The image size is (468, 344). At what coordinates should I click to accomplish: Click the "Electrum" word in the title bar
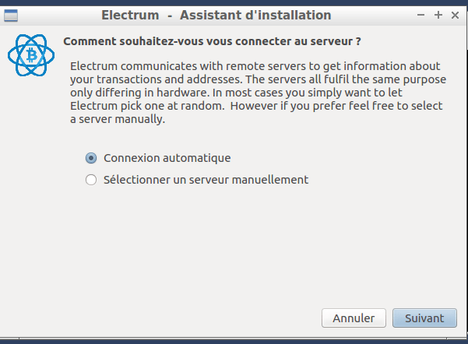(130, 15)
